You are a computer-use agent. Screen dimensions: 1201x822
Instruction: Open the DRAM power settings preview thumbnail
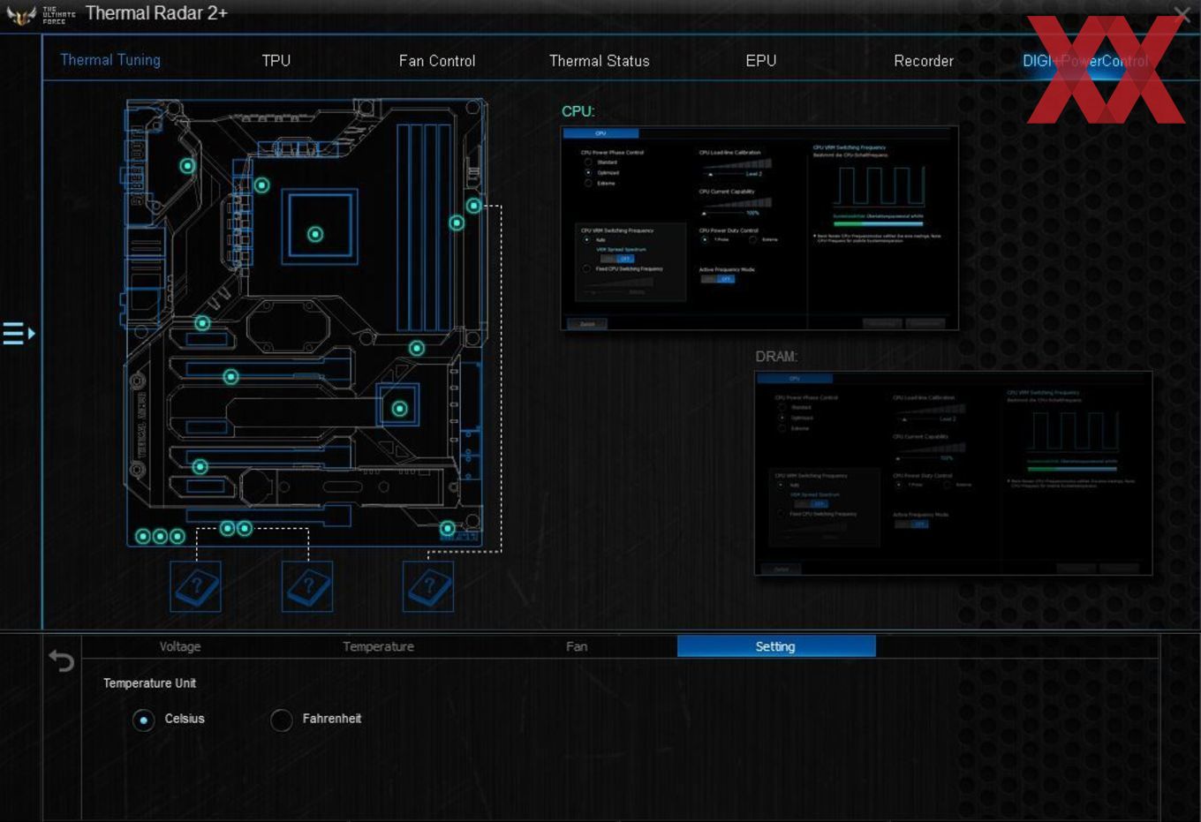954,473
